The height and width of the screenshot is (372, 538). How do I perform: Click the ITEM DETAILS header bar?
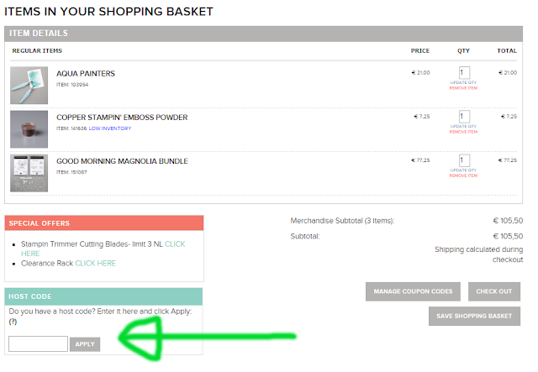(263, 34)
